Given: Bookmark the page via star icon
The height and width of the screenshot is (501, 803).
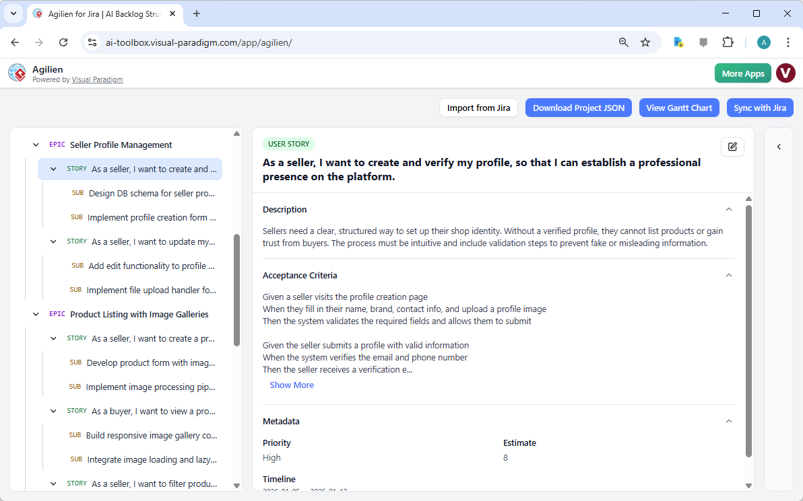Looking at the screenshot, I should [645, 42].
